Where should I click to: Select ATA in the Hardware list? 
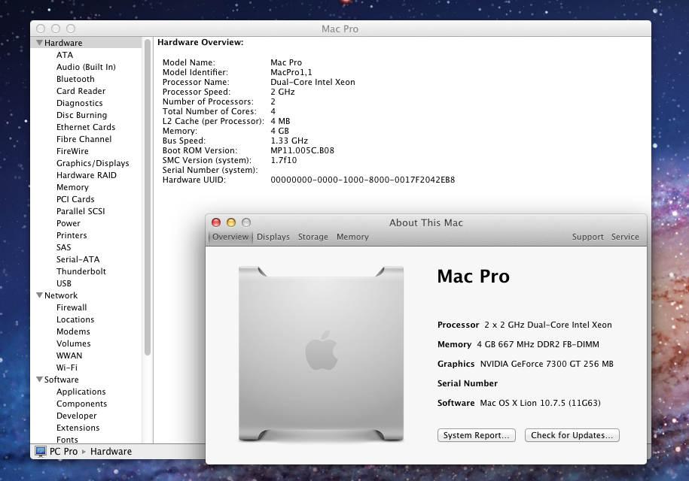[x=65, y=55]
